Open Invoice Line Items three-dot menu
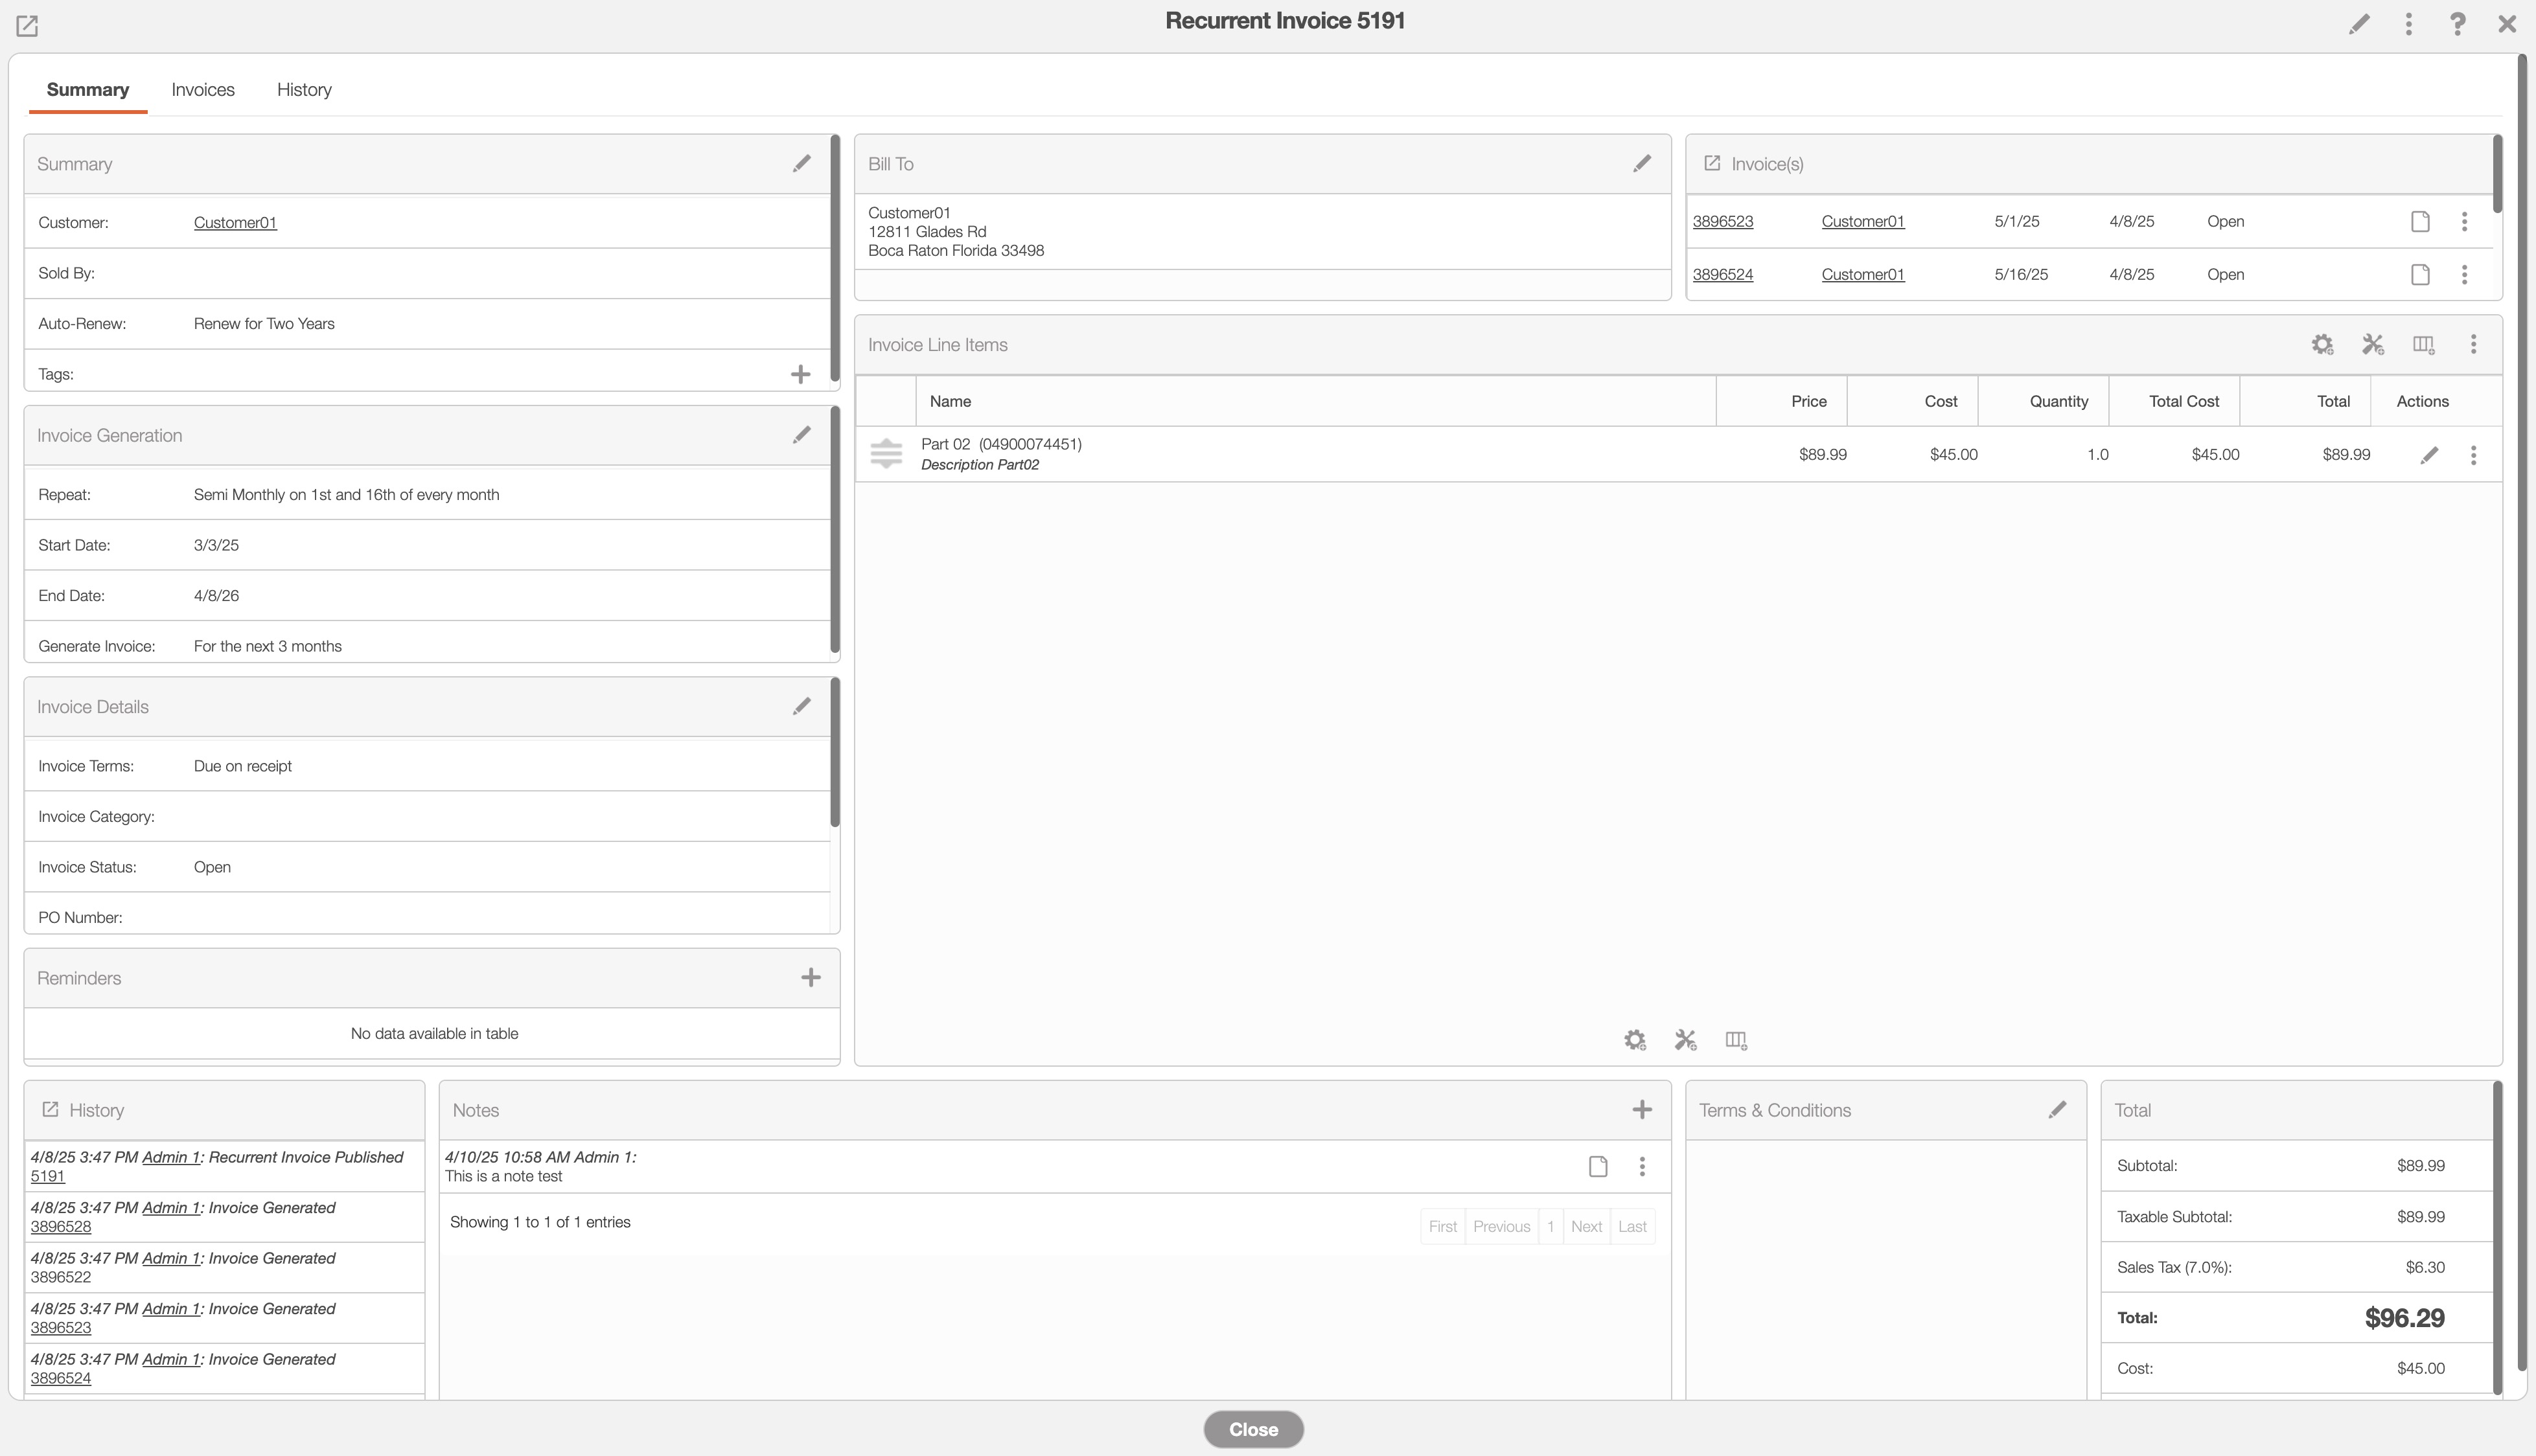Image resolution: width=2536 pixels, height=1456 pixels. (x=2473, y=345)
